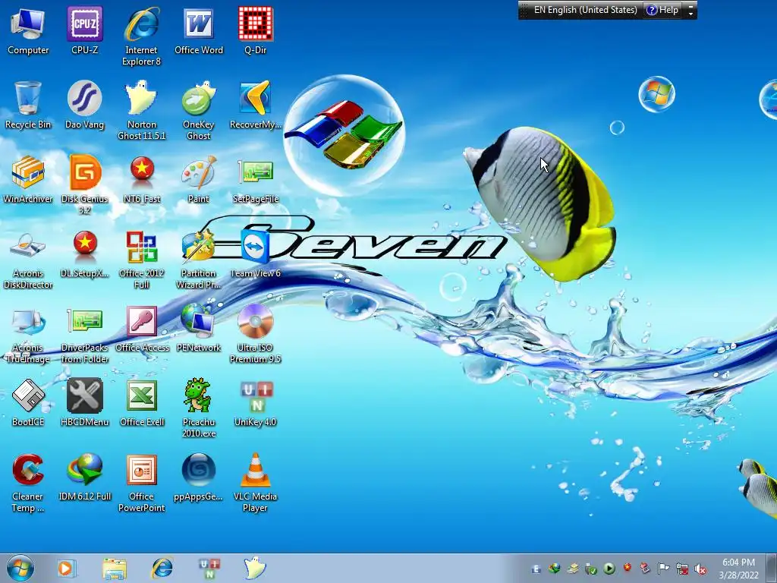Launch VLC Media Player from desktop
777x583 pixels.
[256, 483]
